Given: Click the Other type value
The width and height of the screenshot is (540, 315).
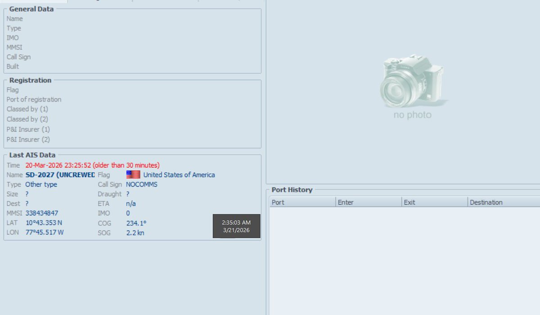Looking at the screenshot, I should (x=41, y=184).
